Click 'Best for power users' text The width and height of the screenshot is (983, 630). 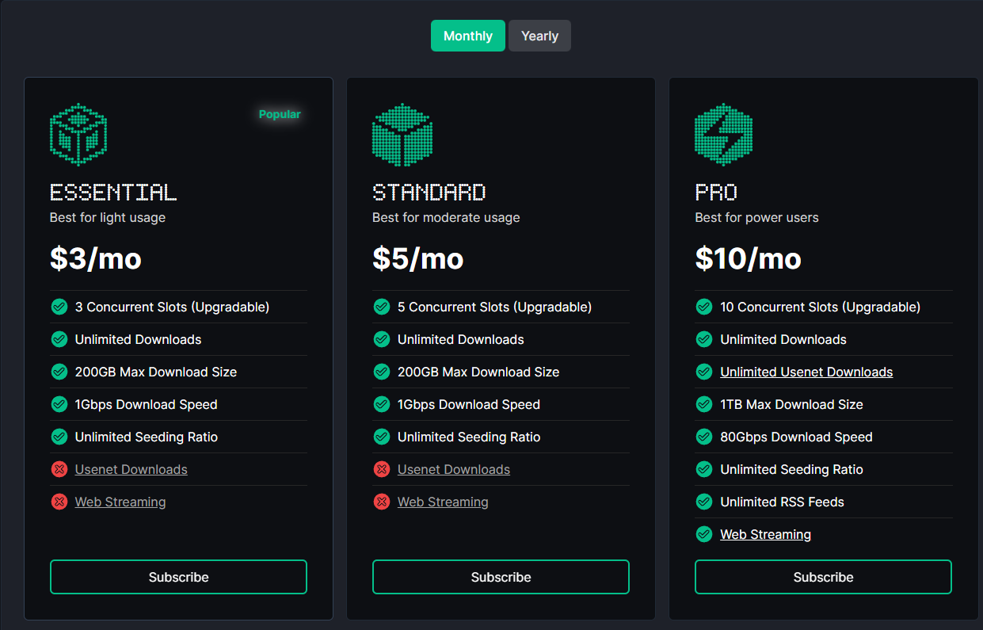pyautogui.click(x=756, y=217)
